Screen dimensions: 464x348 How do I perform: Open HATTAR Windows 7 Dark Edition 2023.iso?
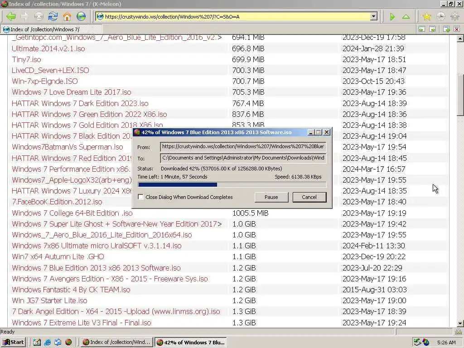coord(80,104)
